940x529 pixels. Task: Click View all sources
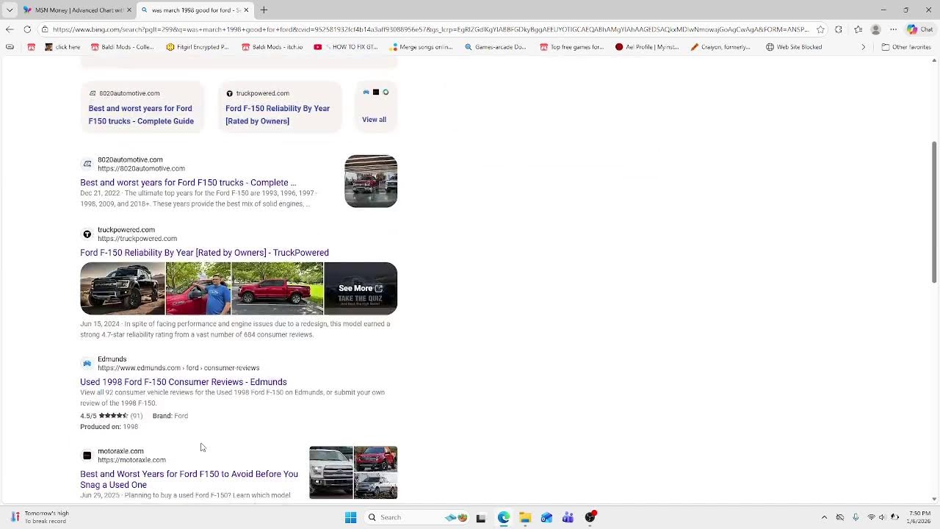[x=374, y=120]
